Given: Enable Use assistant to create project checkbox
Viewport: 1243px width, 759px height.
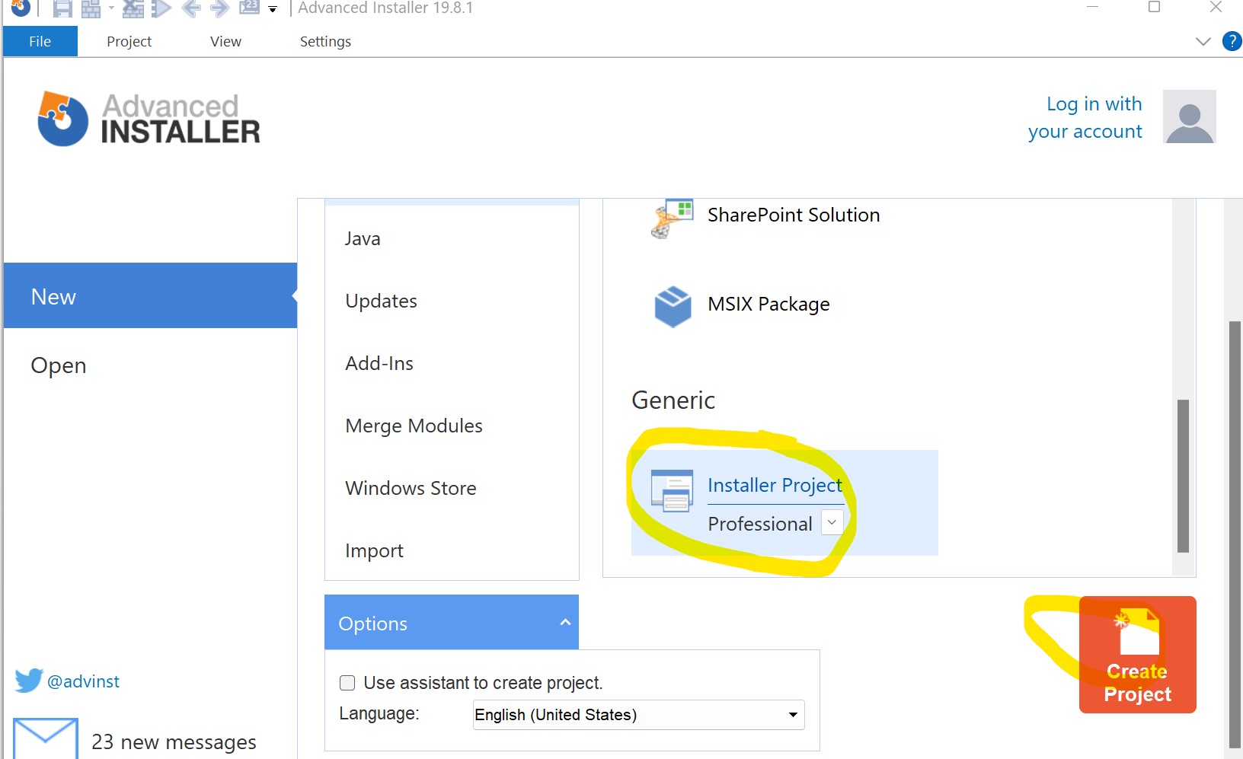Looking at the screenshot, I should tap(347, 683).
